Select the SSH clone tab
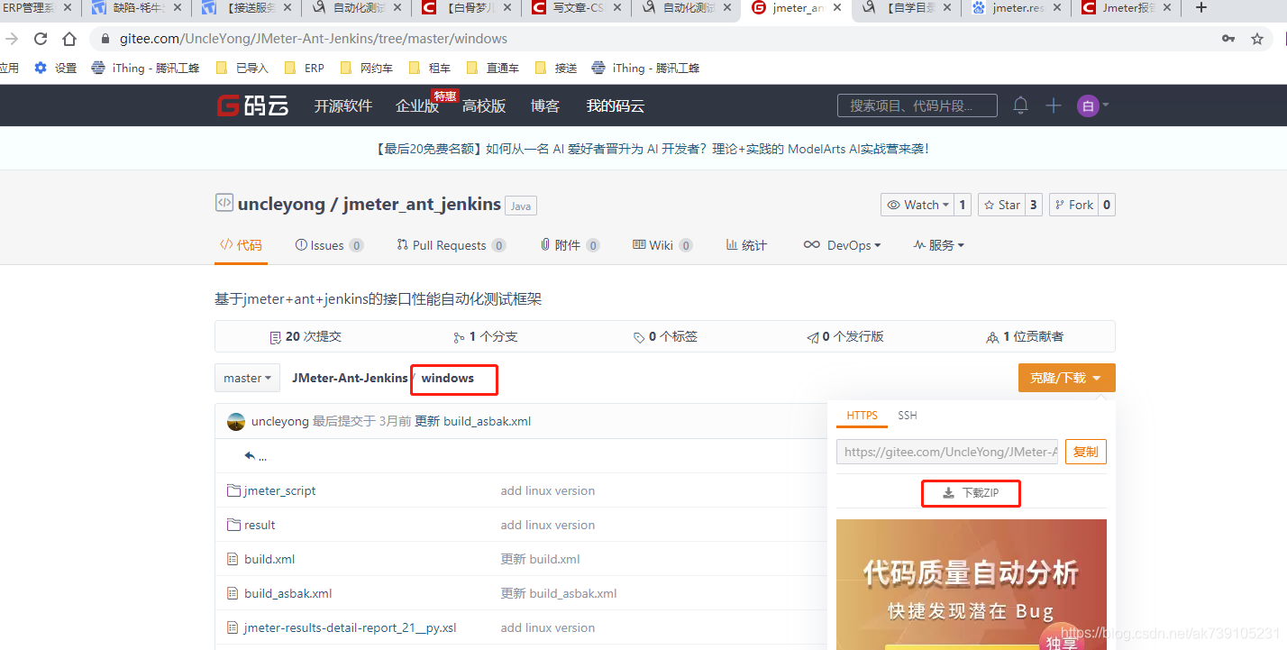Viewport: 1287px width, 650px height. [908, 416]
